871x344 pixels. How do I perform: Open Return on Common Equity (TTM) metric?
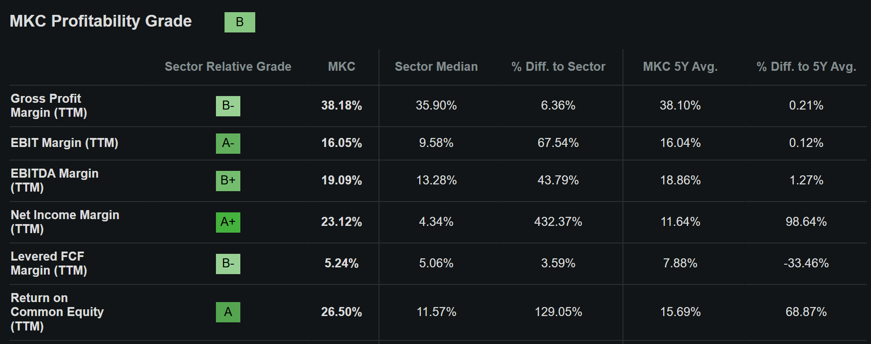pyautogui.click(x=57, y=312)
